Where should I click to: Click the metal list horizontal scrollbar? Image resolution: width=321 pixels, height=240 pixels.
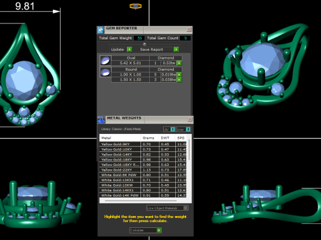click(x=141, y=201)
